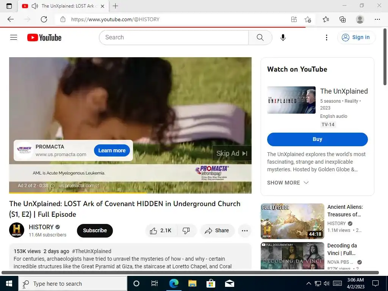Open The UnXplained series thumbnail
The height and width of the screenshot is (291, 388).
(x=291, y=100)
